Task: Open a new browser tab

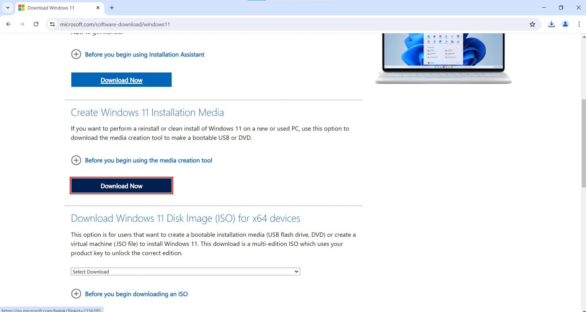Action: point(112,8)
